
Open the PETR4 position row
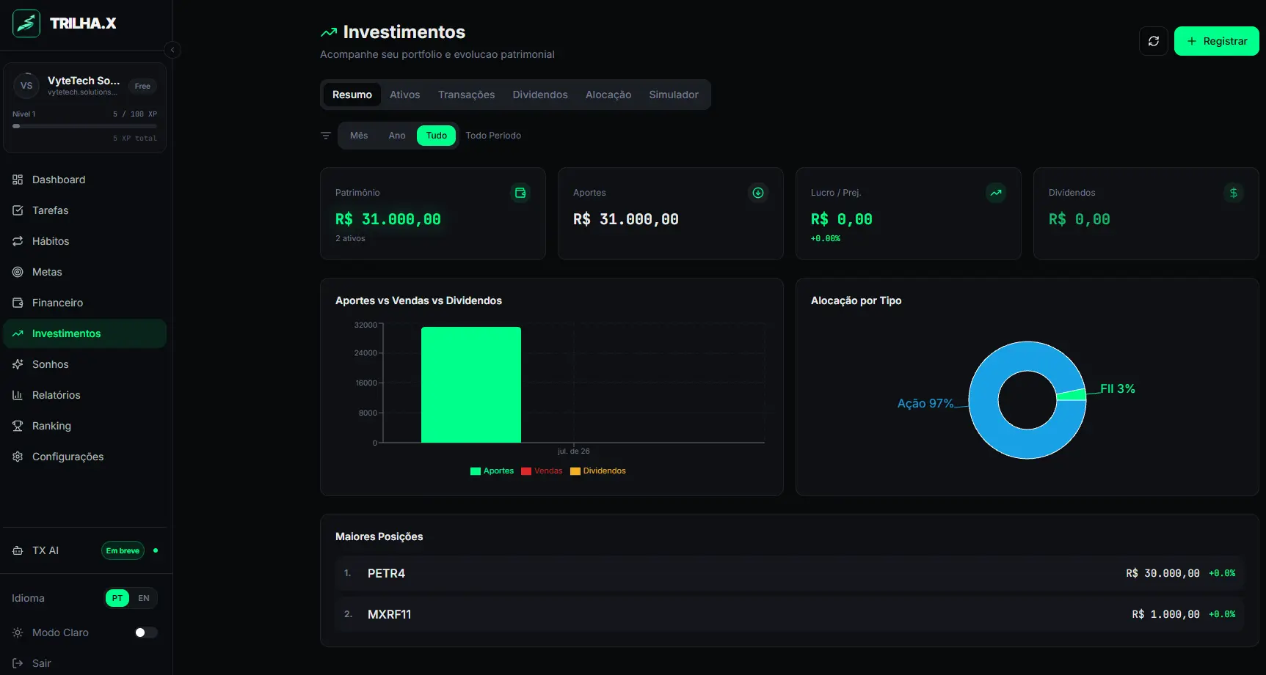click(790, 573)
